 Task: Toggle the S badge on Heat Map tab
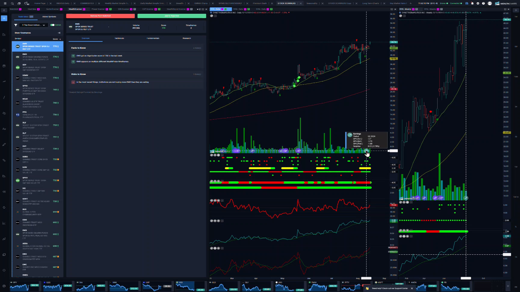point(38,9)
